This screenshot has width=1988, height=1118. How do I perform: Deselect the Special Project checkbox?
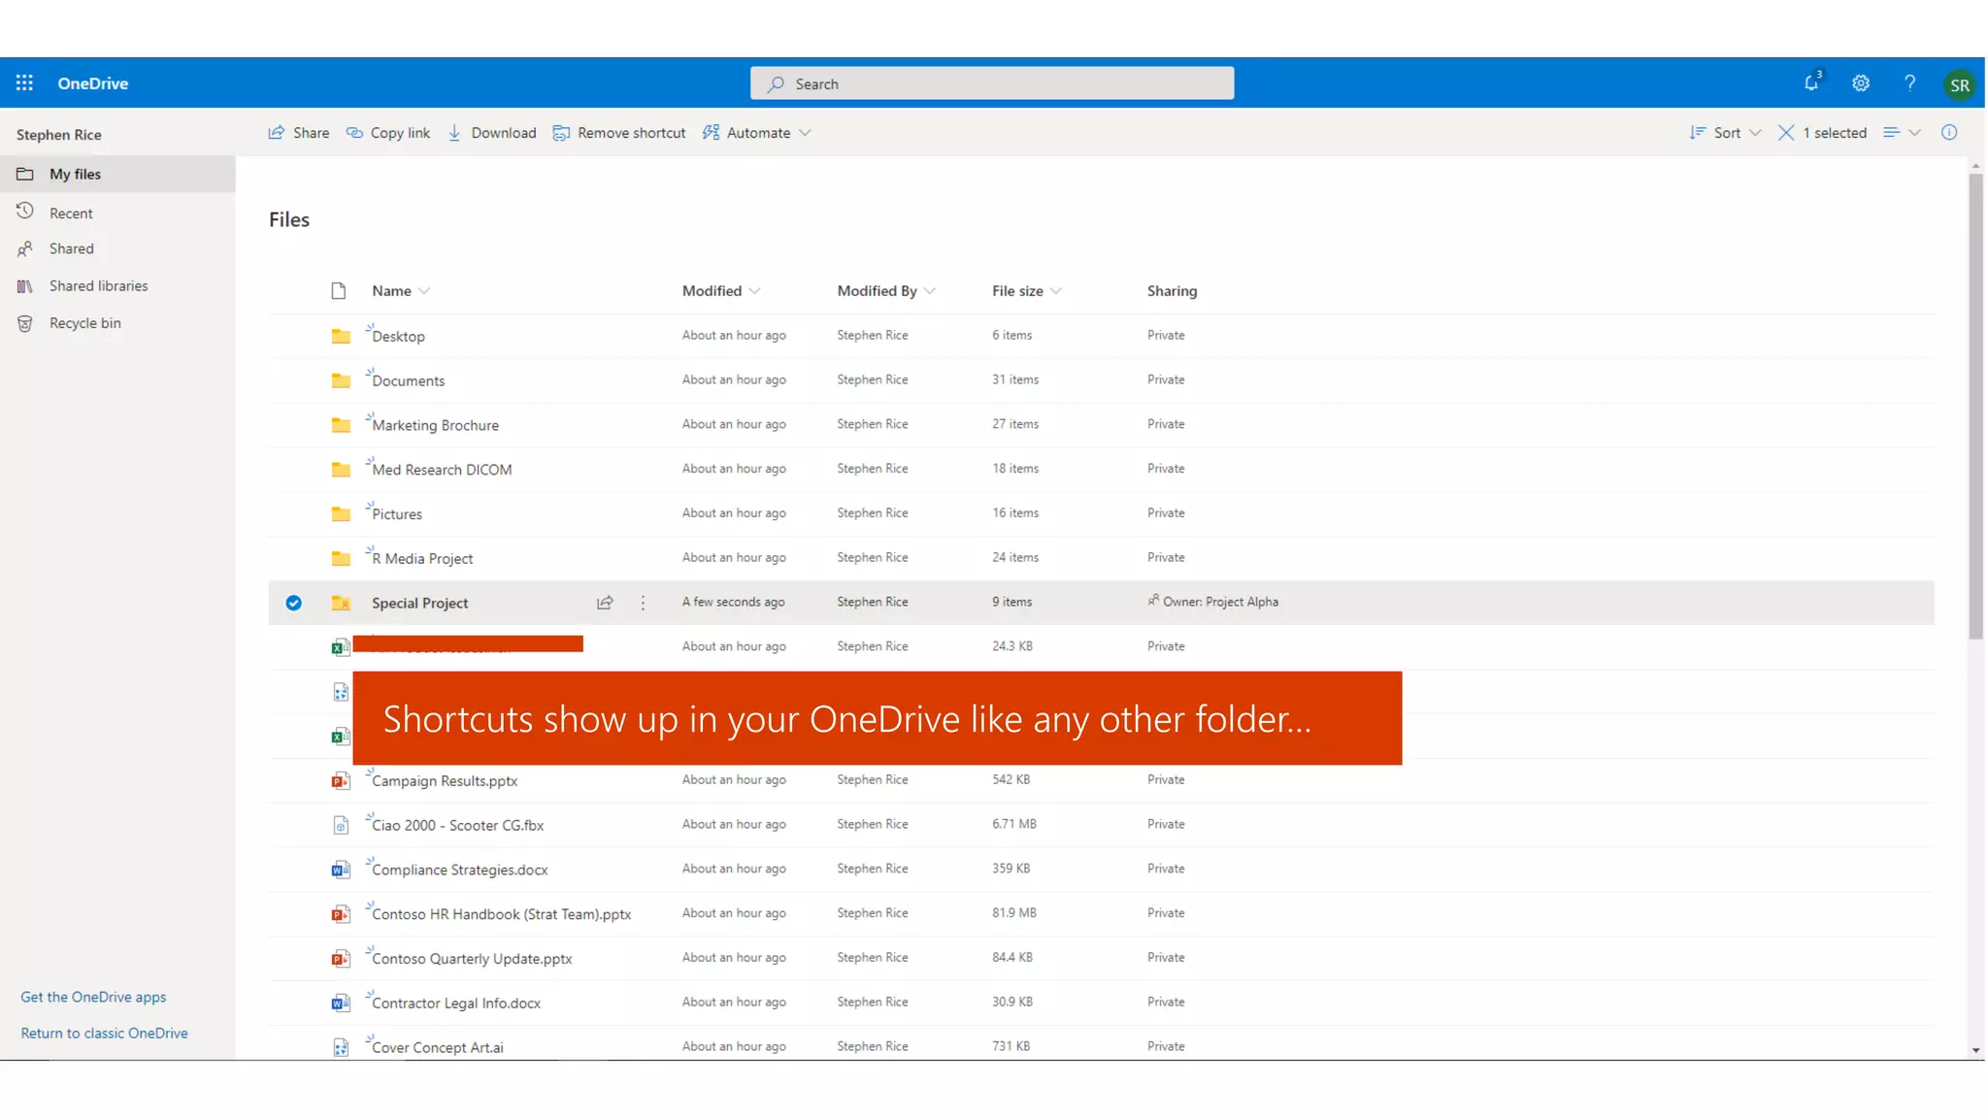[293, 603]
